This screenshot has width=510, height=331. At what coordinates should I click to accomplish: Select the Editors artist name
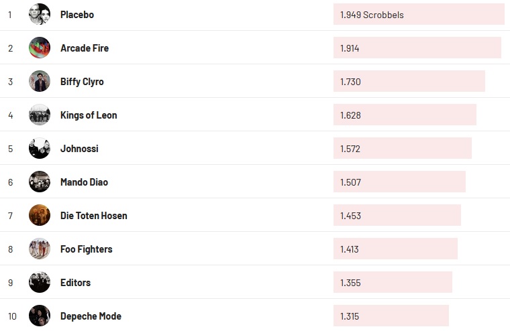[75, 283]
